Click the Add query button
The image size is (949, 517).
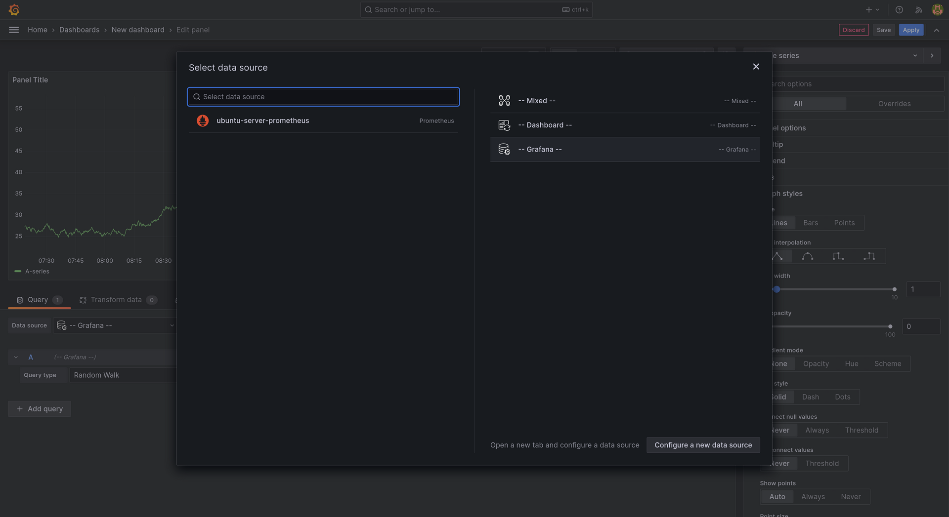pos(40,409)
